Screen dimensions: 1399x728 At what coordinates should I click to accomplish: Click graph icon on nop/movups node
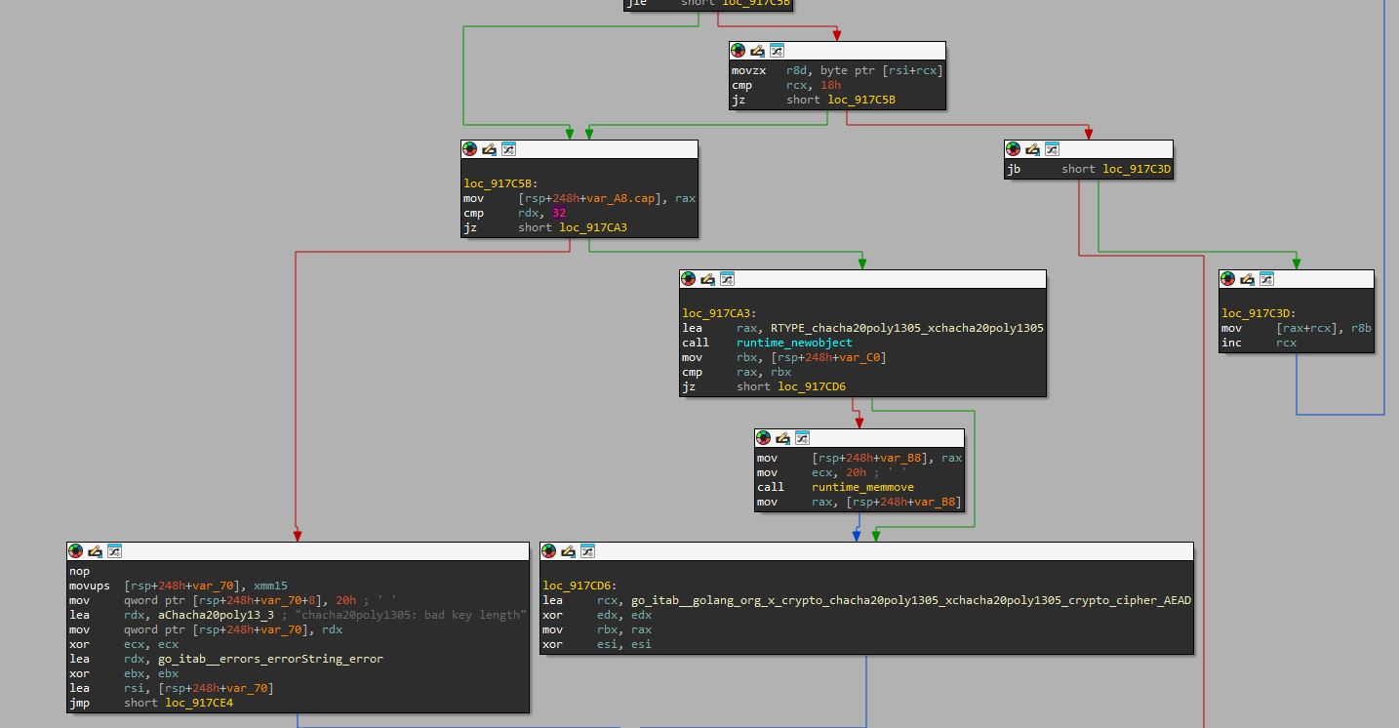114,551
